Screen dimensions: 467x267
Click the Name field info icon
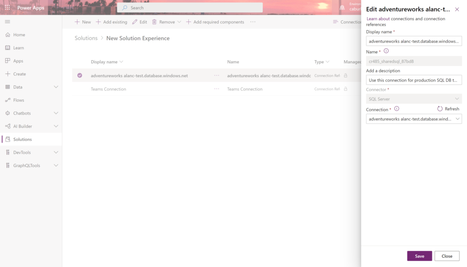click(386, 51)
